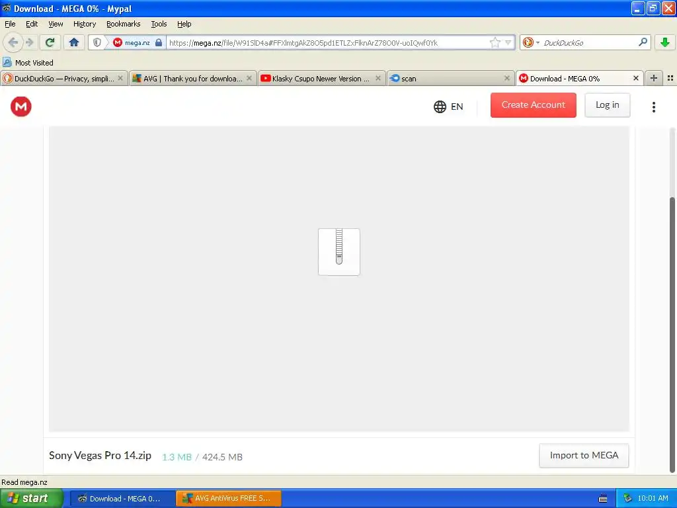Open the History menu
This screenshot has height=508, width=677.
[x=84, y=24]
